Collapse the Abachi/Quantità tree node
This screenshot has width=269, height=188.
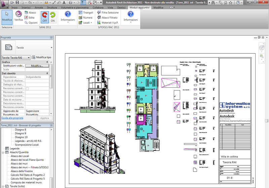pyautogui.click(x=3, y=152)
